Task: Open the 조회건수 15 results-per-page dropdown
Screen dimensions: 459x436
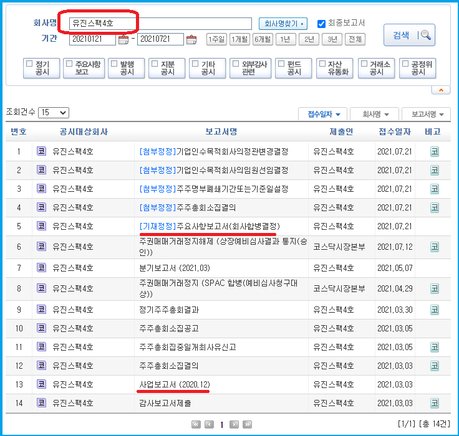Action: point(54,113)
